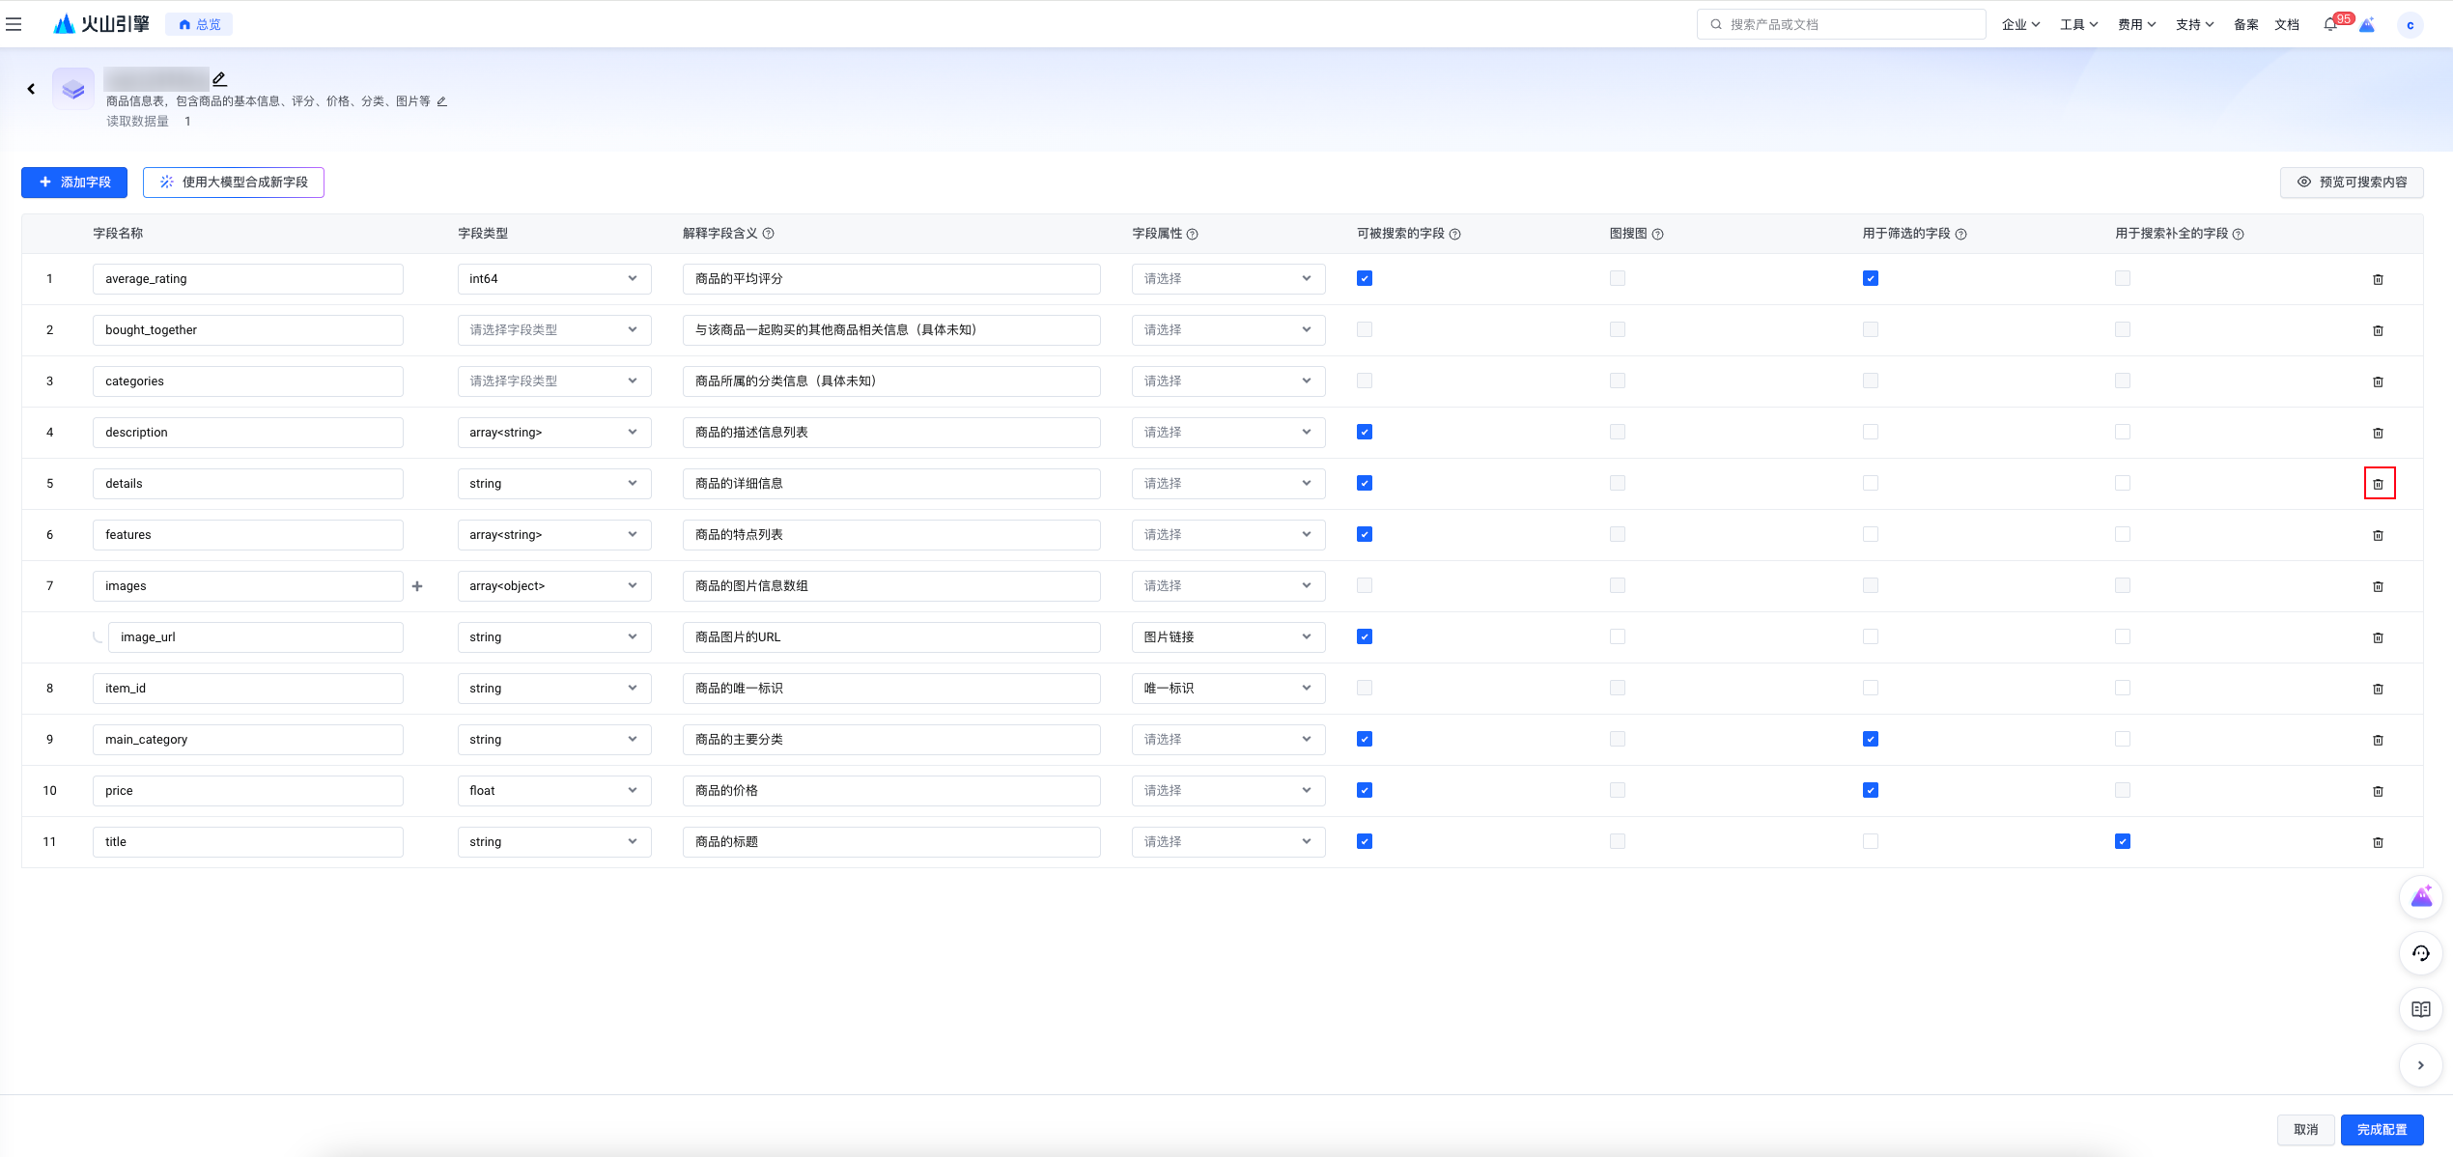
Task: Edit the dataset description pencil icon
Action: click(442, 101)
